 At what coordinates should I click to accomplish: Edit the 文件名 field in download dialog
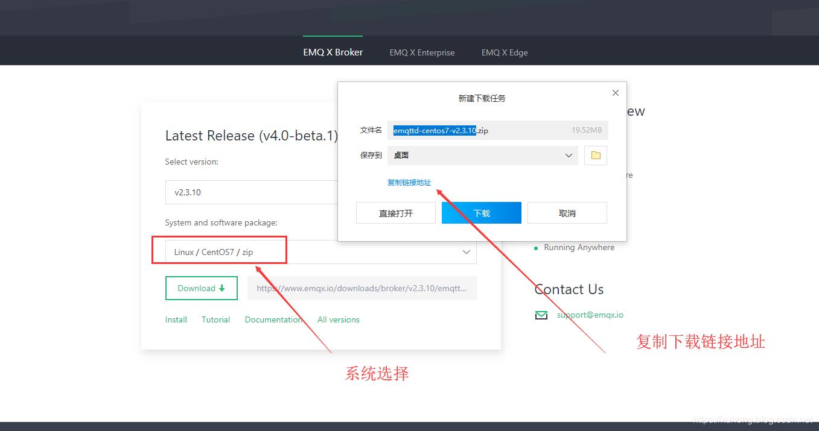coord(498,130)
